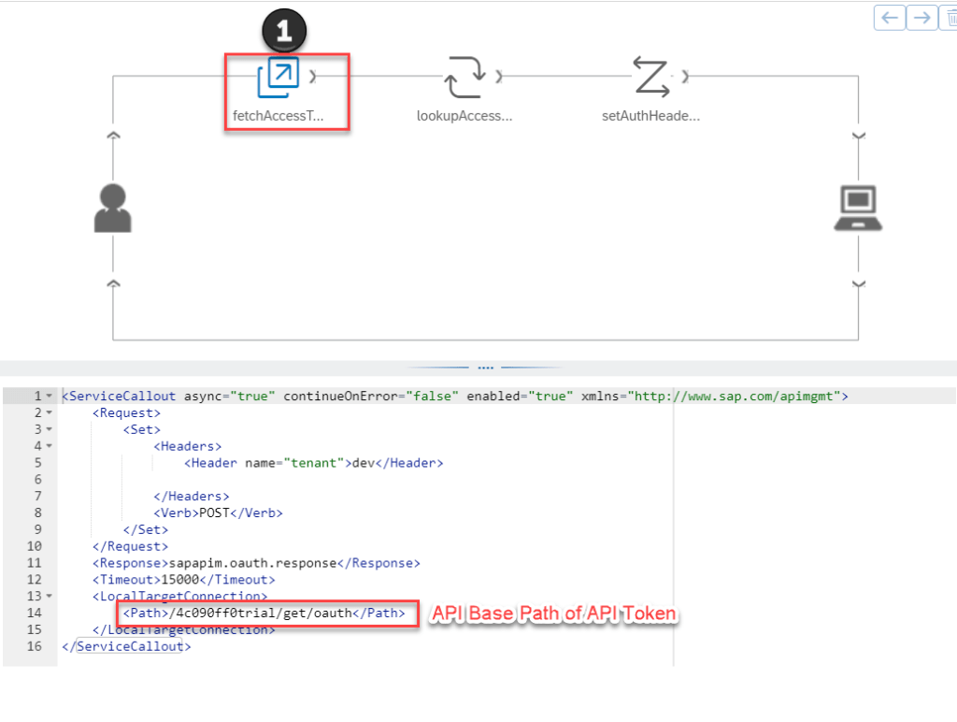Select the fetchAccessToken service callout icon
The width and height of the screenshot is (957, 722).
point(278,77)
